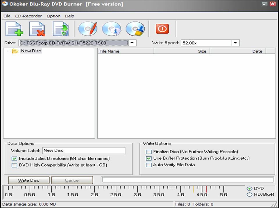Screen dimensions: 279x209
Task: Toggle Auto-Verify File Data checkbox
Action: pos(149,165)
